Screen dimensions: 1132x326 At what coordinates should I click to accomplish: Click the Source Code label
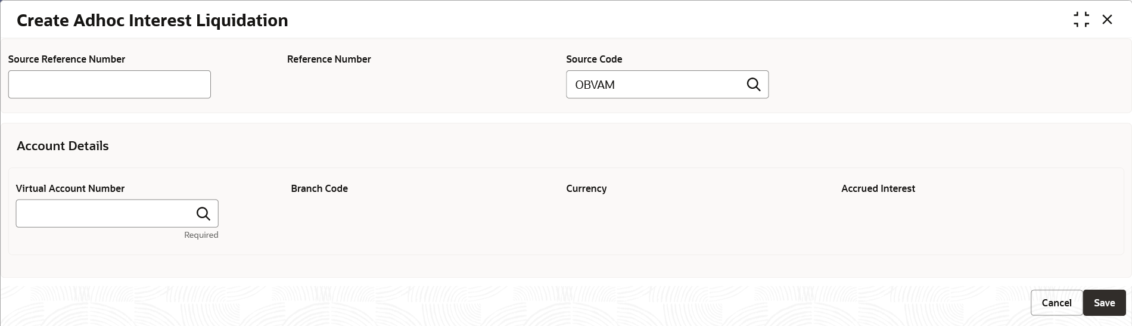click(x=594, y=59)
